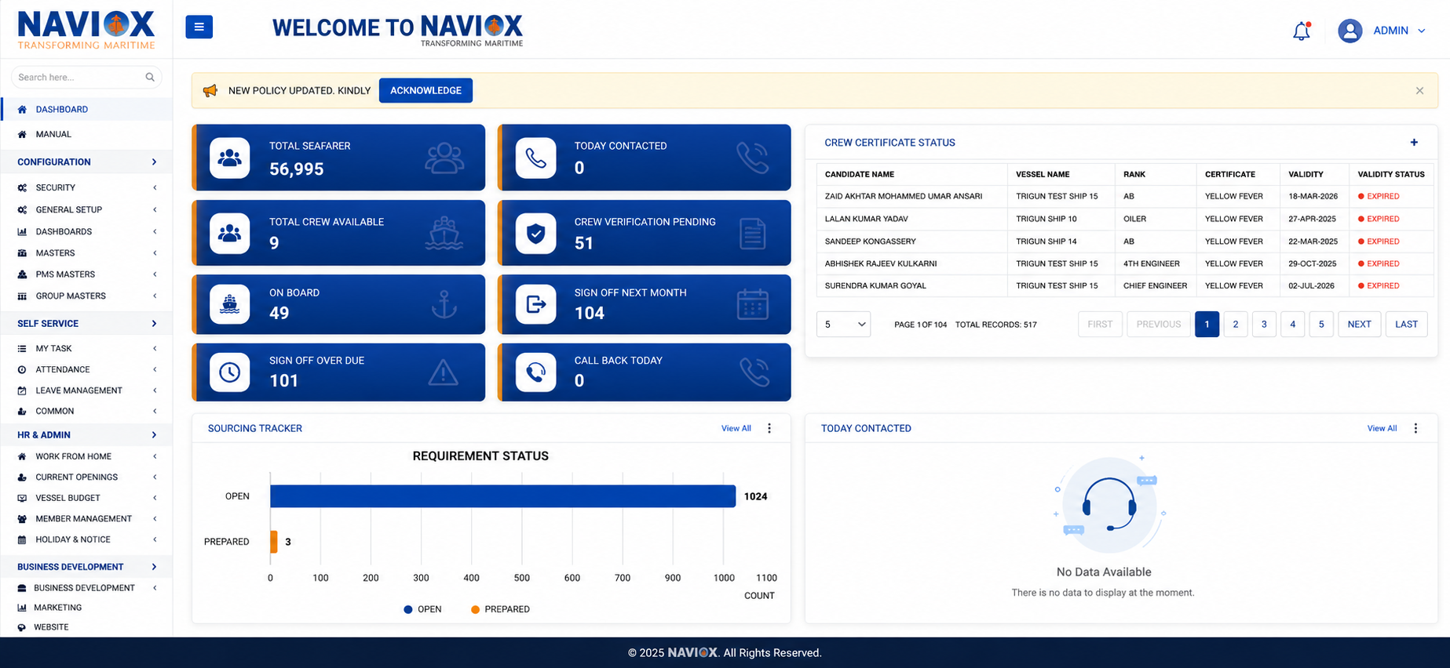The height and width of the screenshot is (668, 1450).
Task: Open Today Contacted panel three-dot menu
Action: [1415, 428]
